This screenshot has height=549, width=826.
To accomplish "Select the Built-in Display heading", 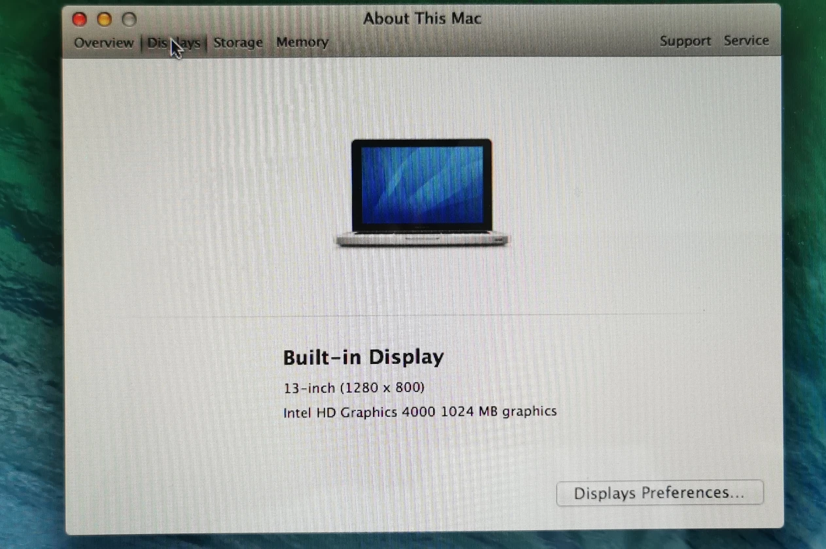I will (x=363, y=358).
